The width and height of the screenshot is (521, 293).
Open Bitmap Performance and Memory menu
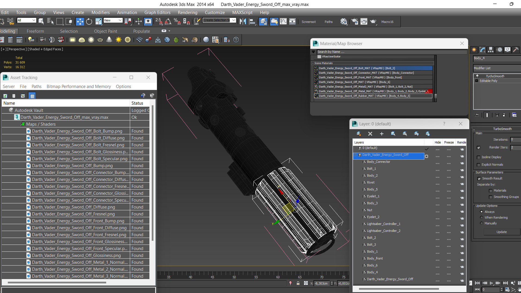click(x=79, y=86)
